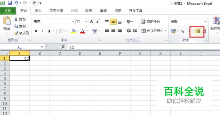Select column C header
Viewport: 220px width, 115px height.
click(x=60, y=54)
